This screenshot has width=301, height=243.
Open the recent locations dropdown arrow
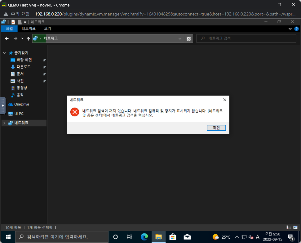(22, 38)
